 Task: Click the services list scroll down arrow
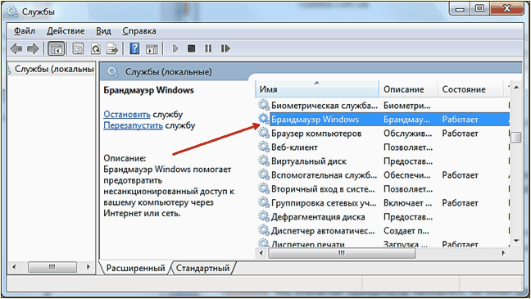(516, 241)
